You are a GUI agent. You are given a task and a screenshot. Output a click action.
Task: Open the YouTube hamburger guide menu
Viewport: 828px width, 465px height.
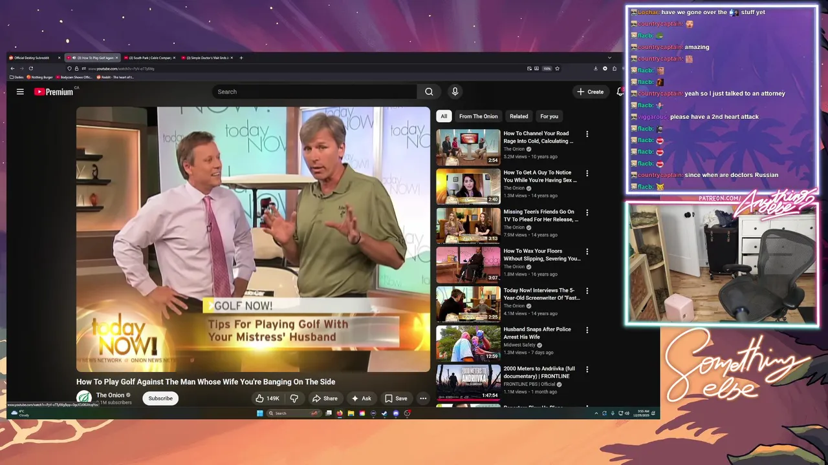(20, 92)
